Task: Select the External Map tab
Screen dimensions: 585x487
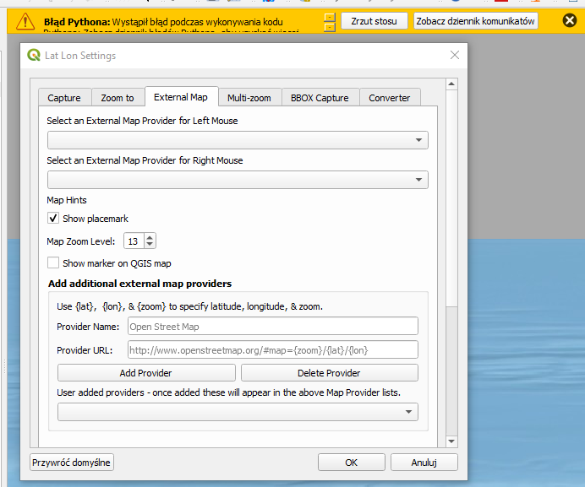Action: tap(181, 97)
